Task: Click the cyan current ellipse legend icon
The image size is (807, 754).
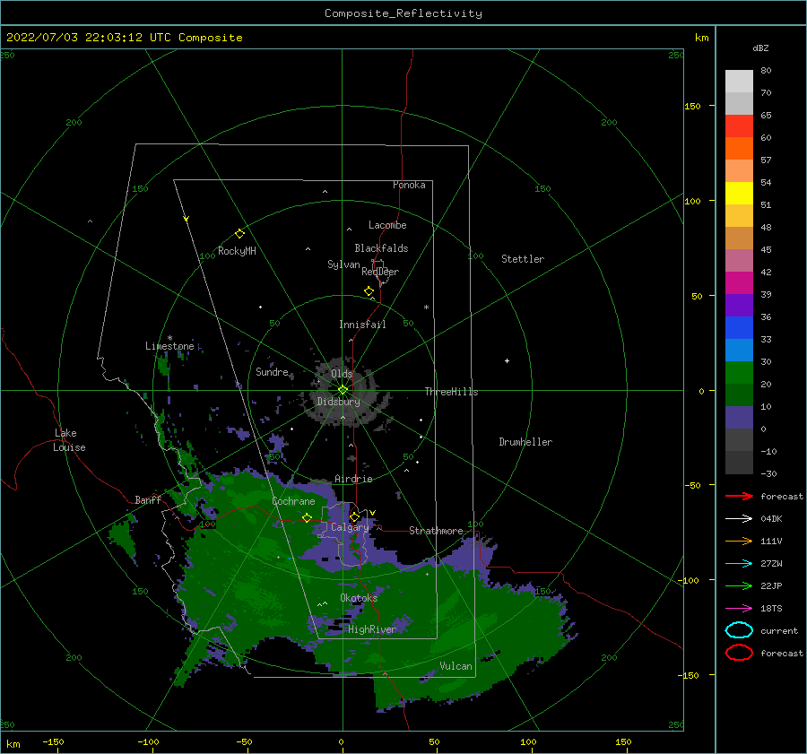Action: (739, 630)
